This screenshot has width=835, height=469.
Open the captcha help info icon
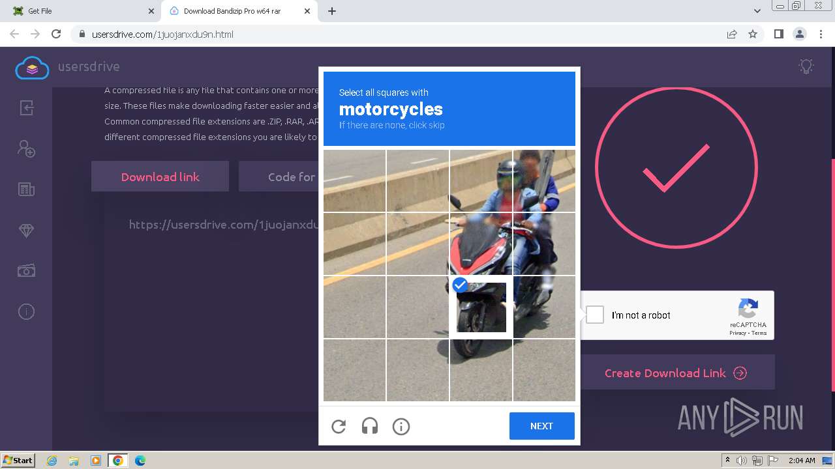pos(401,427)
